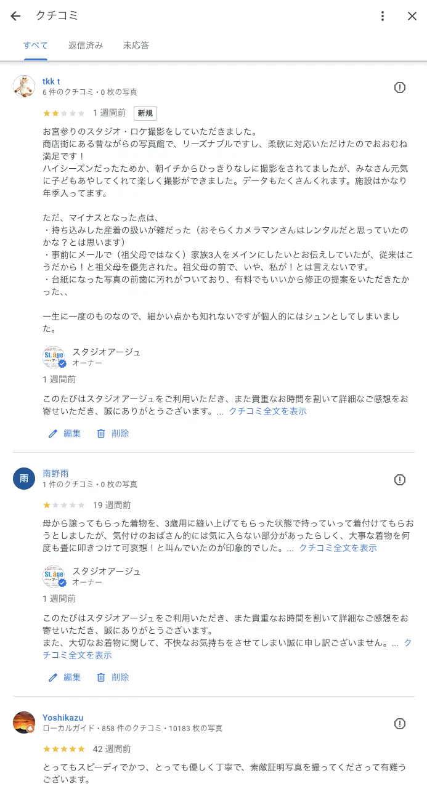Click the 削除 link under 南野雨's review
This screenshot has height=789, width=427.
pyautogui.click(x=121, y=677)
